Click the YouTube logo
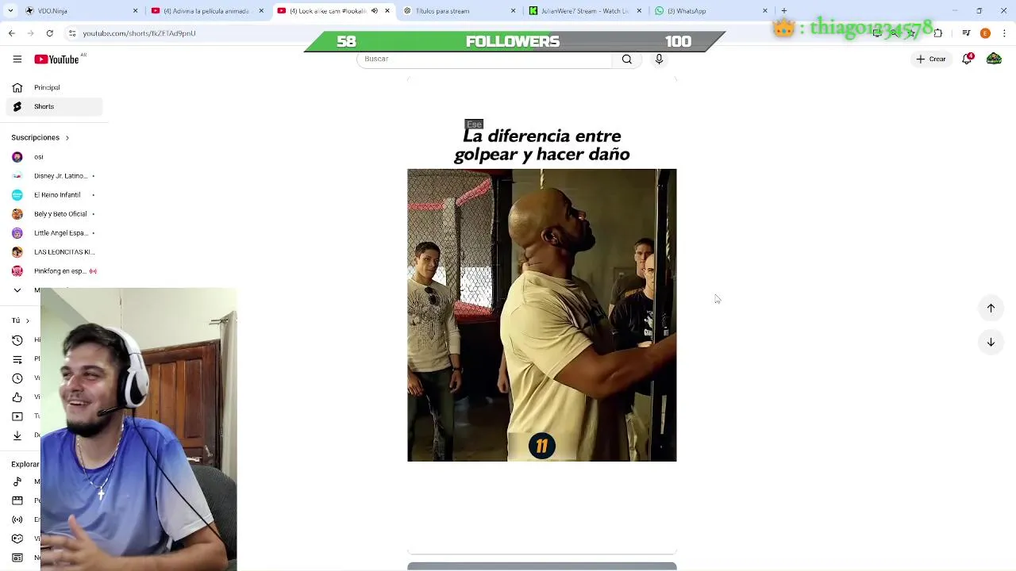 [57, 59]
